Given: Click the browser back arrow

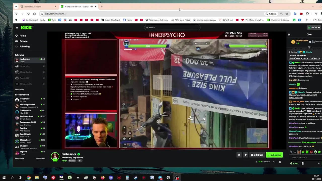Looking at the screenshot, I should [x=17, y=14].
